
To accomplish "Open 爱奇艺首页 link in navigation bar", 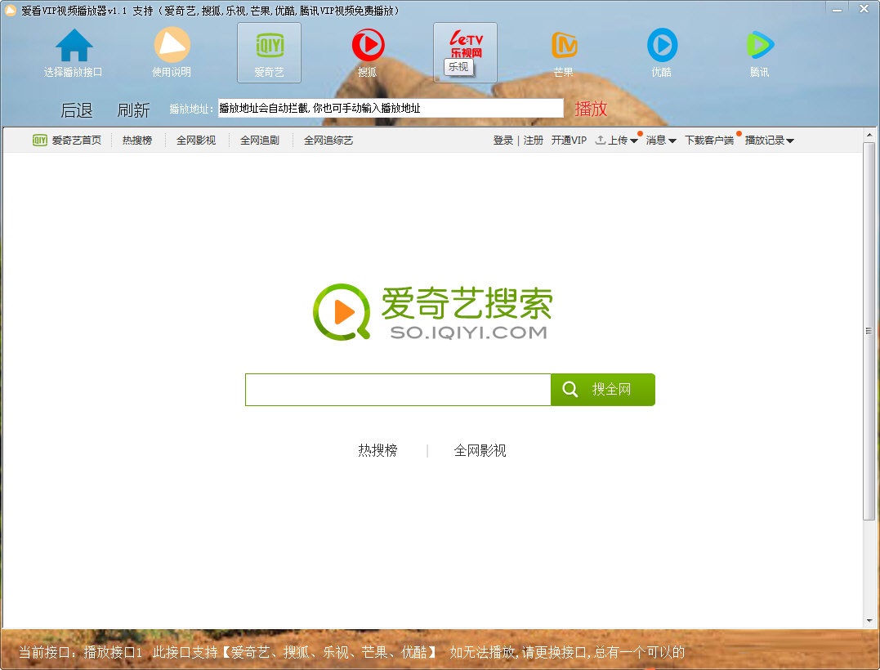I will (x=76, y=141).
